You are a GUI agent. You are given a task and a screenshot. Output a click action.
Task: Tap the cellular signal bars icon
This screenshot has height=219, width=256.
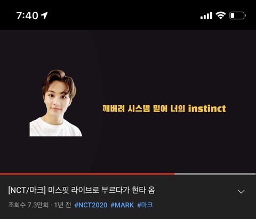(x=206, y=15)
